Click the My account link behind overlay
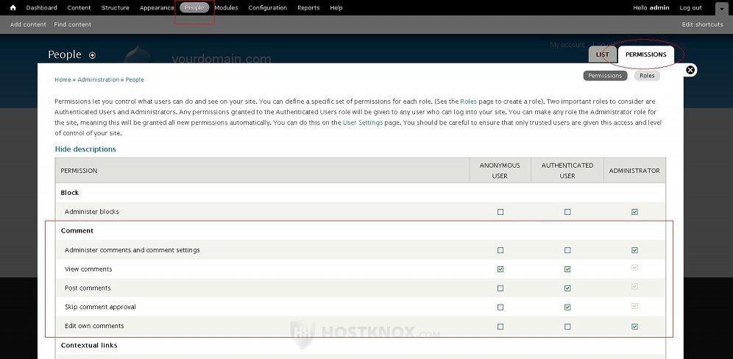The image size is (733, 359). (567, 44)
